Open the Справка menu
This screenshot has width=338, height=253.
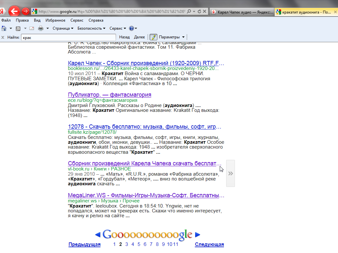(96, 20)
